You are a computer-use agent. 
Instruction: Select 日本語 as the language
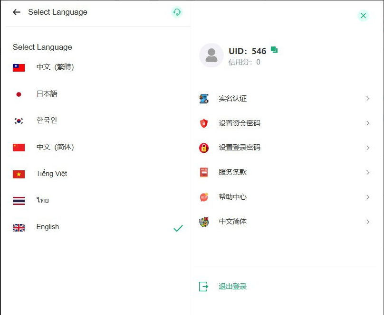pos(47,94)
